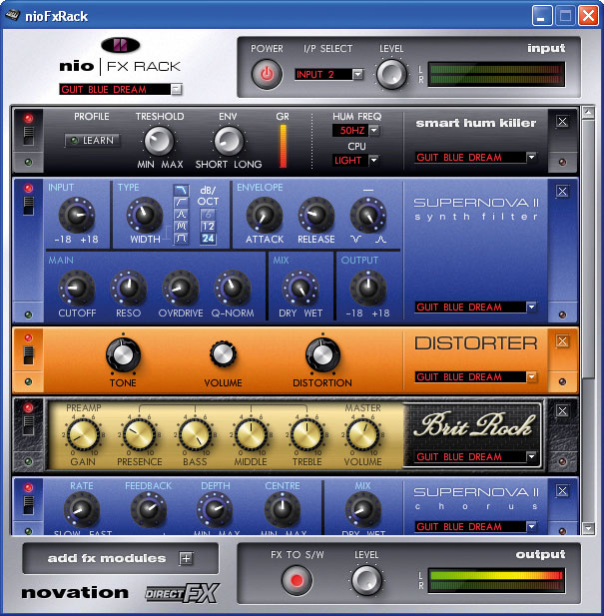Viewport: 604px width, 616px height.
Task: Select the dual-peak filter type icon
Action: [181, 226]
